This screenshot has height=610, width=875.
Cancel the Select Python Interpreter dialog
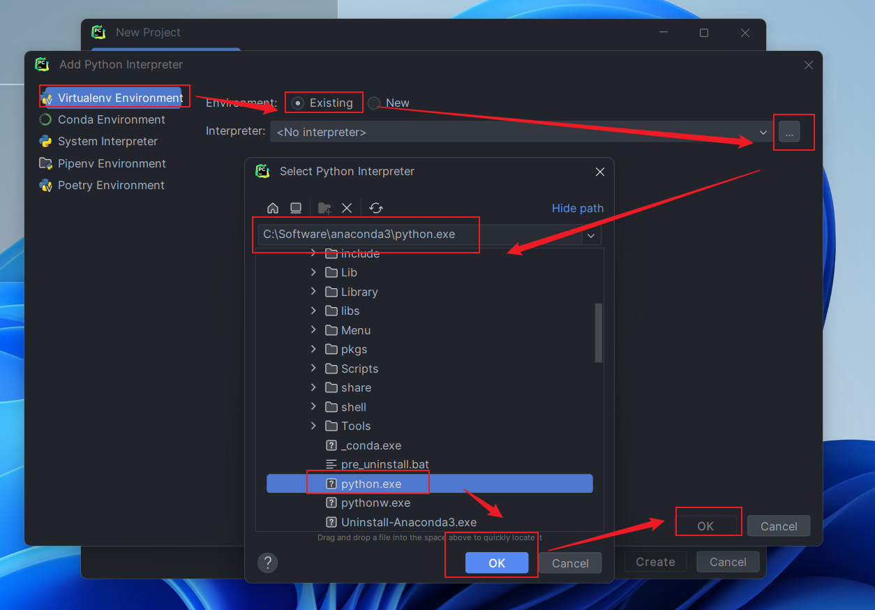[570, 563]
